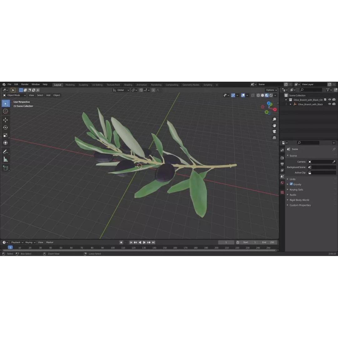Click the red X axis gizmo ball
Image resolution: width=338 pixels, height=338 pixels.
[275, 110]
